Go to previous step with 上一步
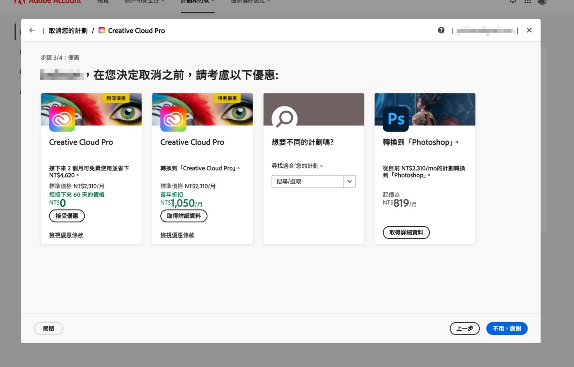 tap(464, 328)
